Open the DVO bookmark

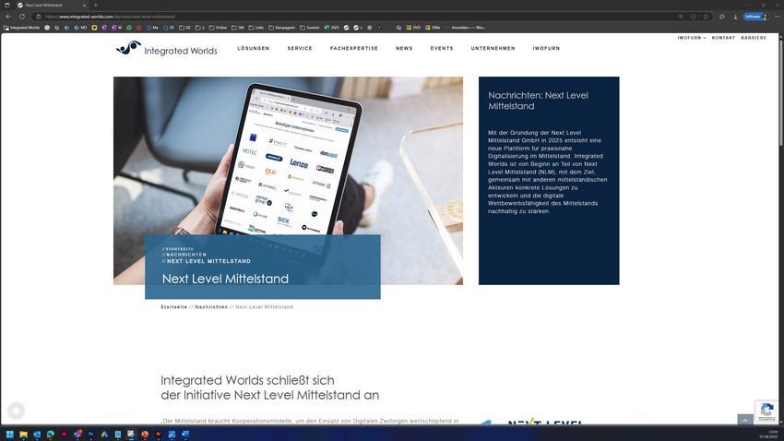tap(413, 28)
